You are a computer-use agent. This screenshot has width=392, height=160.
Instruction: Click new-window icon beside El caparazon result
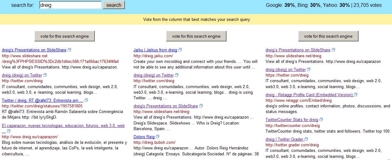coord(9,131)
